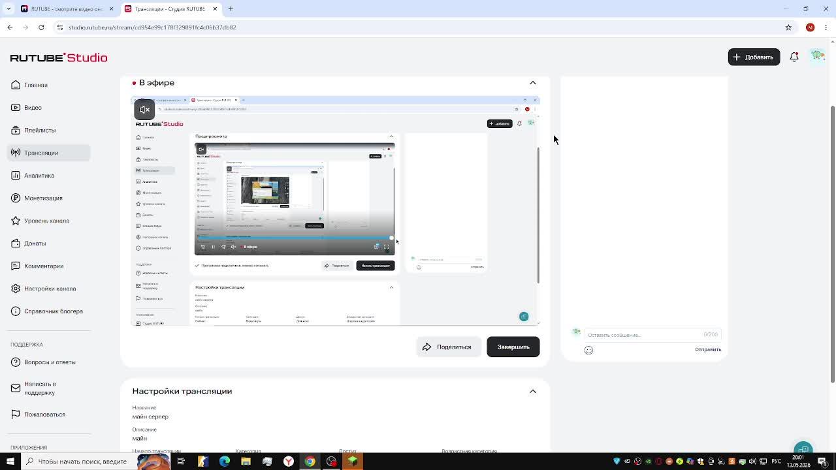Click the Поделиться share button
The height and width of the screenshot is (470, 836).
(x=448, y=347)
